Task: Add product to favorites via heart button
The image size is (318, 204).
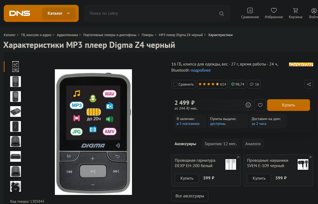Action: point(260,105)
